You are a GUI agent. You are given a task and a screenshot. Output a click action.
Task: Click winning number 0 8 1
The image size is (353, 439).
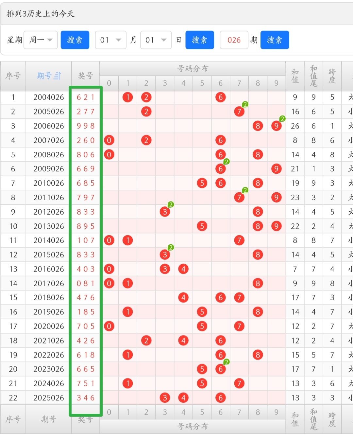pyautogui.click(x=86, y=283)
